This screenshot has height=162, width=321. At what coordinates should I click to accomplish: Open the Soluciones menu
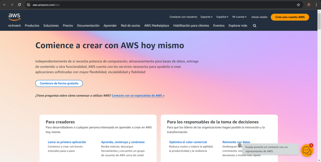pos(51,26)
